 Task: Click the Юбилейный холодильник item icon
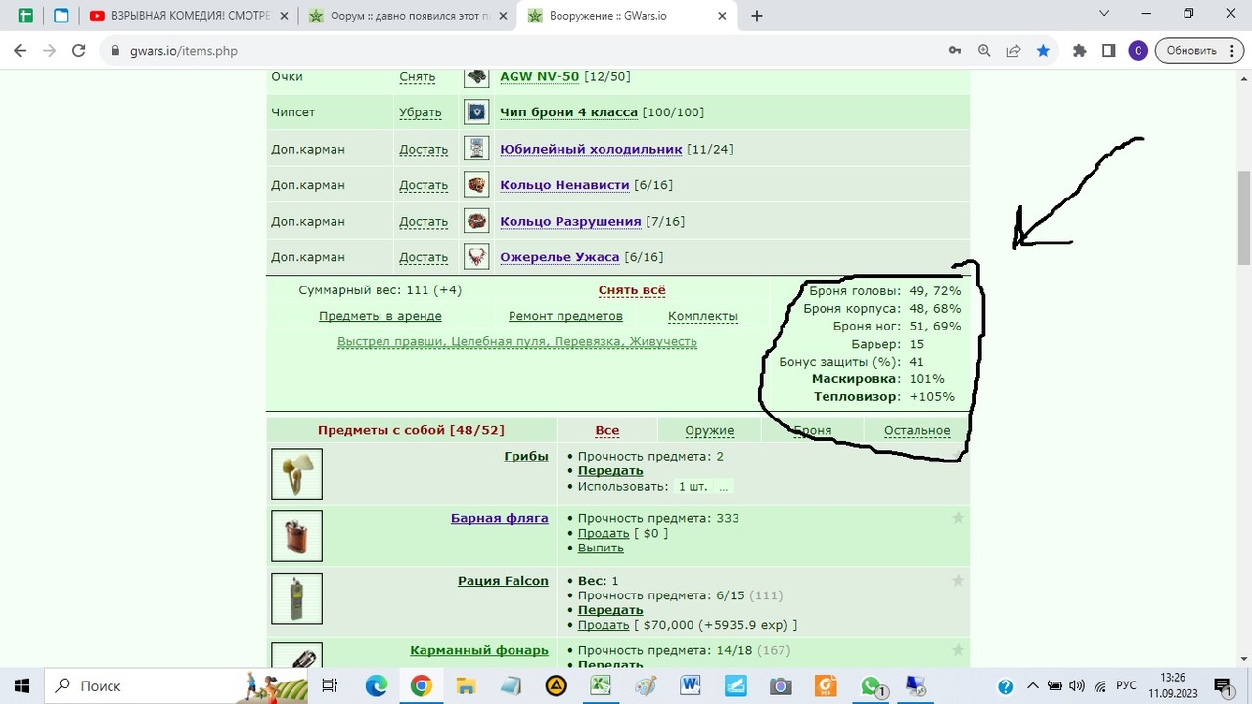coord(476,149)
